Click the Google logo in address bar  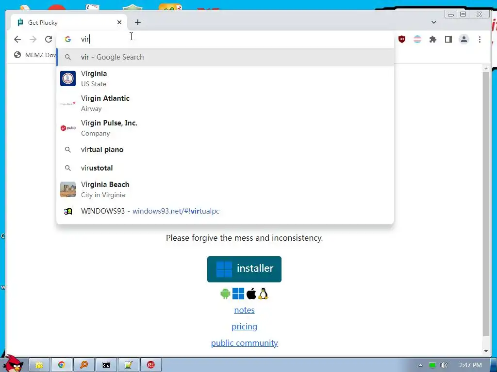[x=68, y=39]
